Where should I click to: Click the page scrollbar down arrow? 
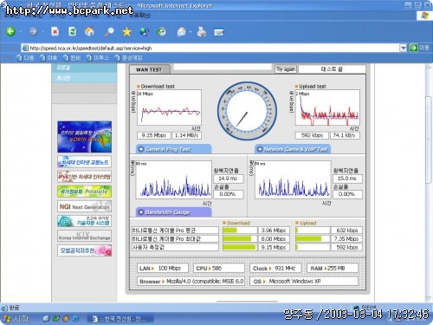click(429, 298)
